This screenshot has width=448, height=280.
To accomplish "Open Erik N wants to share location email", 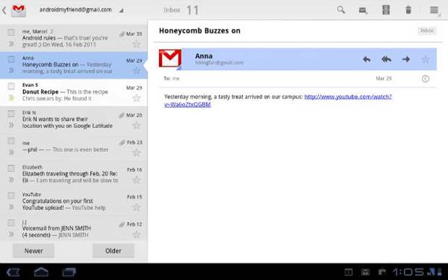I will tap(74, 120).
